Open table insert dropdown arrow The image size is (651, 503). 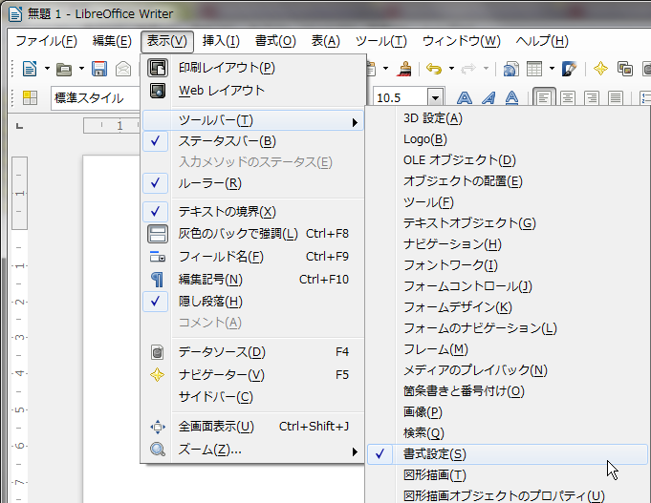(x=552, y=69)
